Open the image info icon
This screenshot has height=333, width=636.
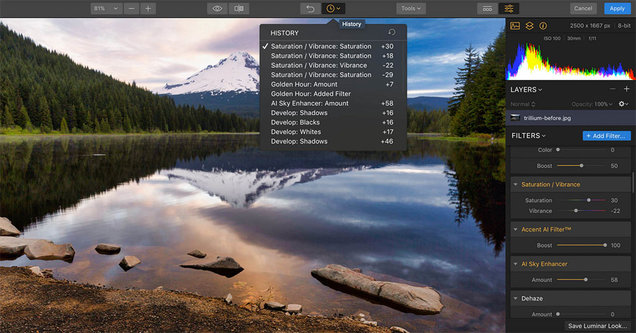[x=543, y=26]
